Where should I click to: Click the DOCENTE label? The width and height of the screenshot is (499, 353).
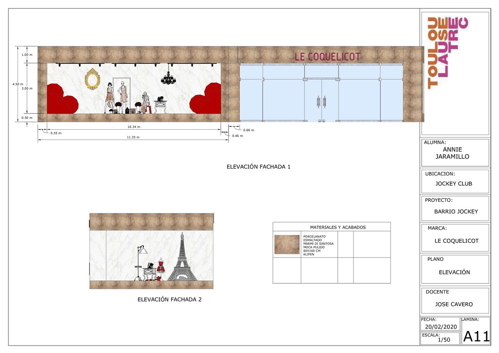(438, 292)
